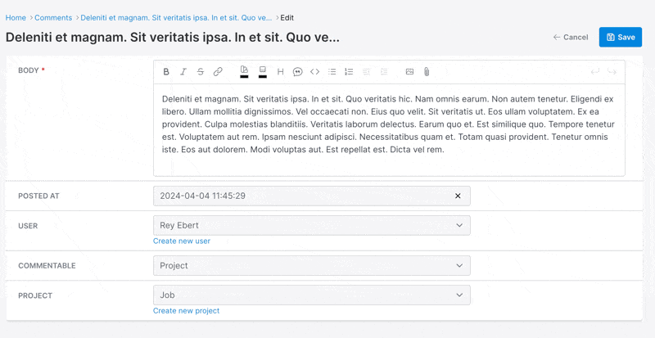Toggle strikethrough text icon
This screenshot has height=338, width=655.
click(201, 72)
